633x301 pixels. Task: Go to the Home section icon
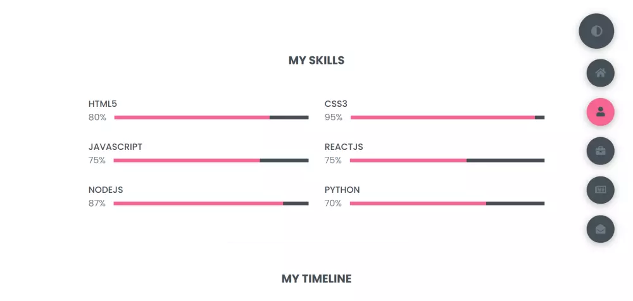click(x=600, y=73)
